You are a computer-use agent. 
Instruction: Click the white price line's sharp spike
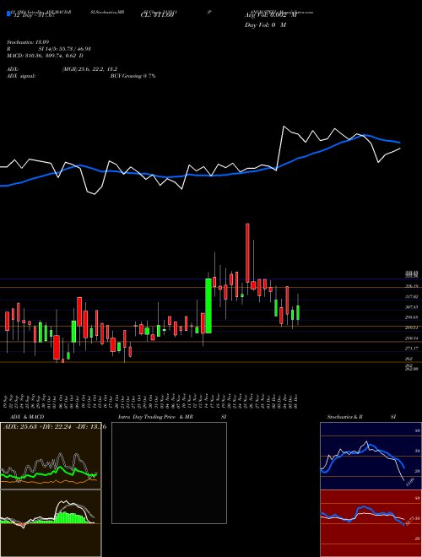pos(284,127)
